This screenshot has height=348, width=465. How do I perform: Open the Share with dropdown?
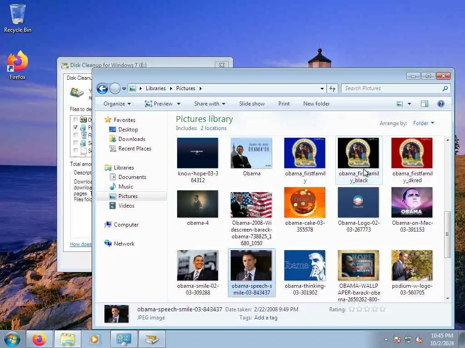[210, 104]
